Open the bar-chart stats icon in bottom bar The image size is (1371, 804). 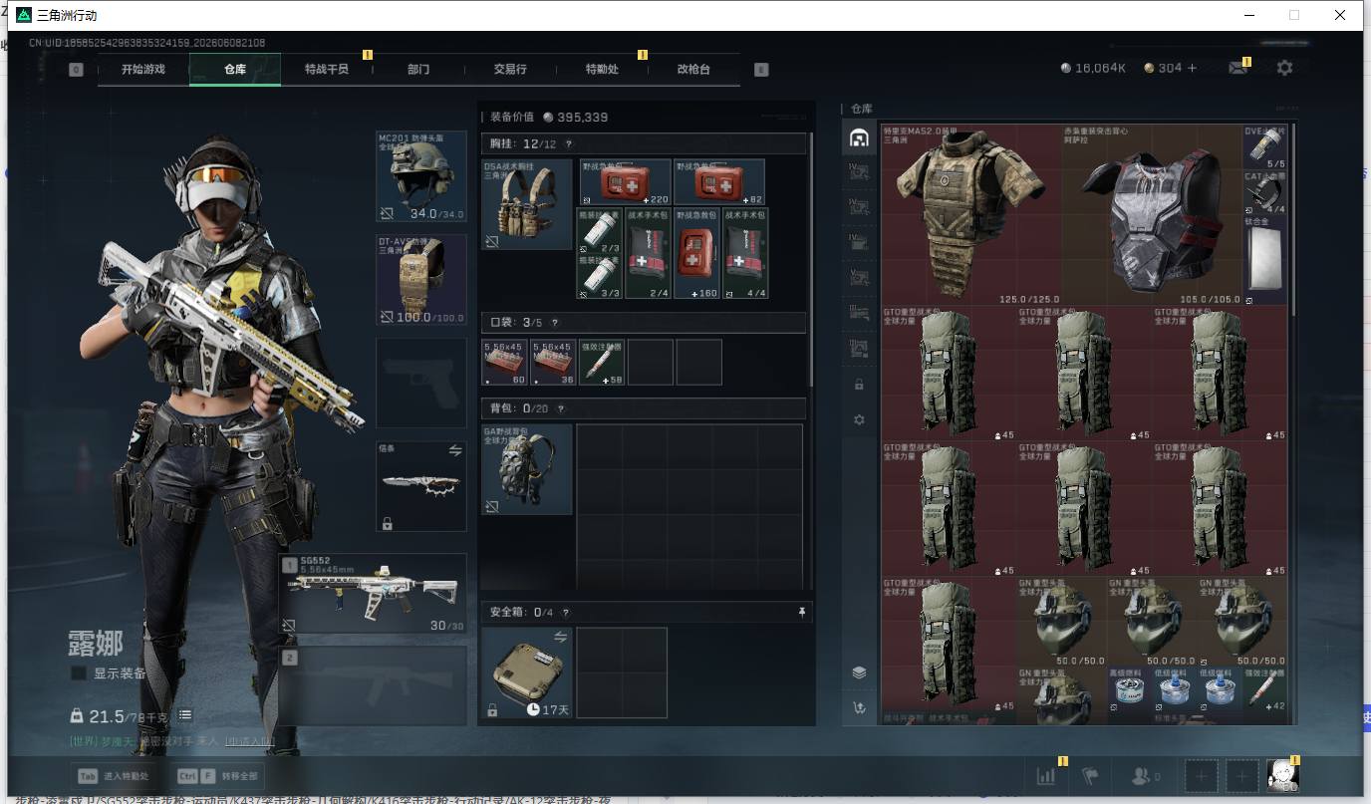click(x=1046, y=776)
